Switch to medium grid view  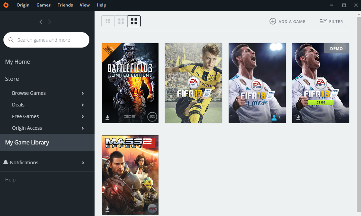pyautogui.click(x=121, y=21)
